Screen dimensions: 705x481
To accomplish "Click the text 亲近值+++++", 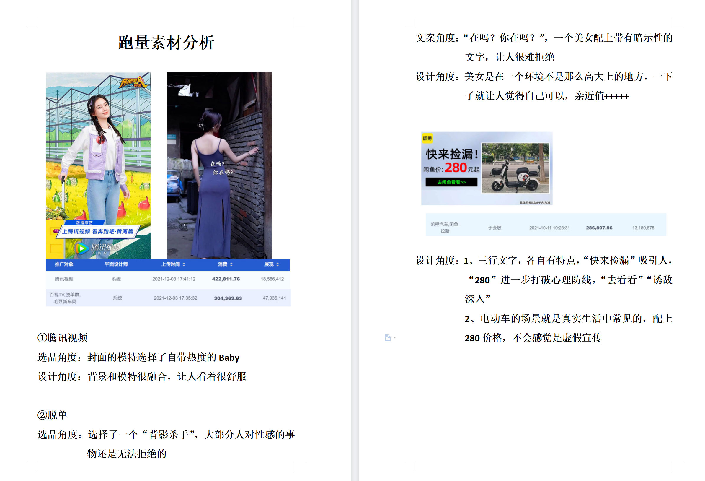I will 602,96.
